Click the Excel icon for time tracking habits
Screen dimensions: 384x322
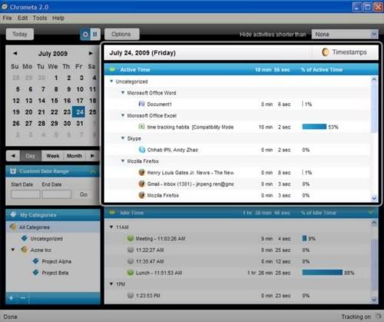point(141,127)
